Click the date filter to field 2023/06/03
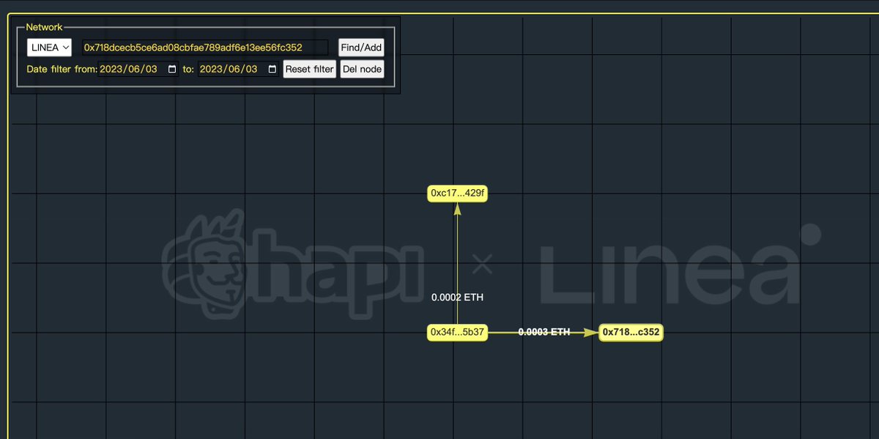This screenshot has width=879, height=439. pos(238,69)
